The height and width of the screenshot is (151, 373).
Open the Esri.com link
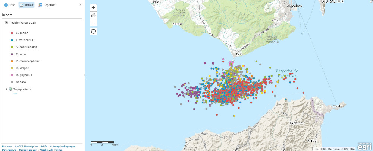point(7,147)
